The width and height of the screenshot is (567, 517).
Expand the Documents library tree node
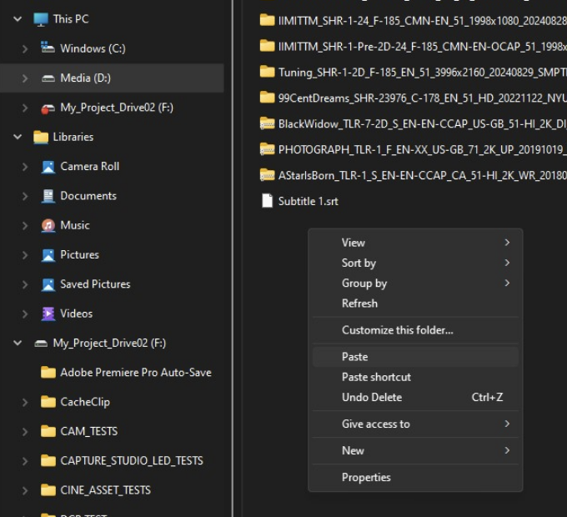click(x=24, y=196)
